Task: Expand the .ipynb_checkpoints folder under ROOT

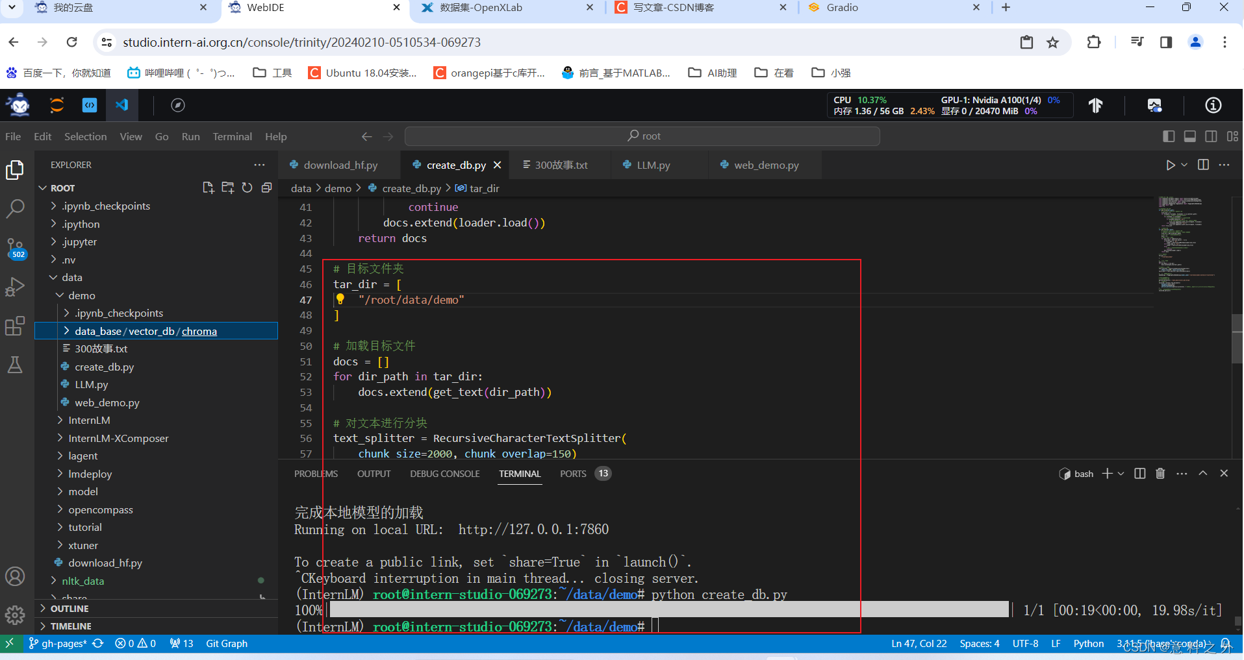Action: pos(156,206)
